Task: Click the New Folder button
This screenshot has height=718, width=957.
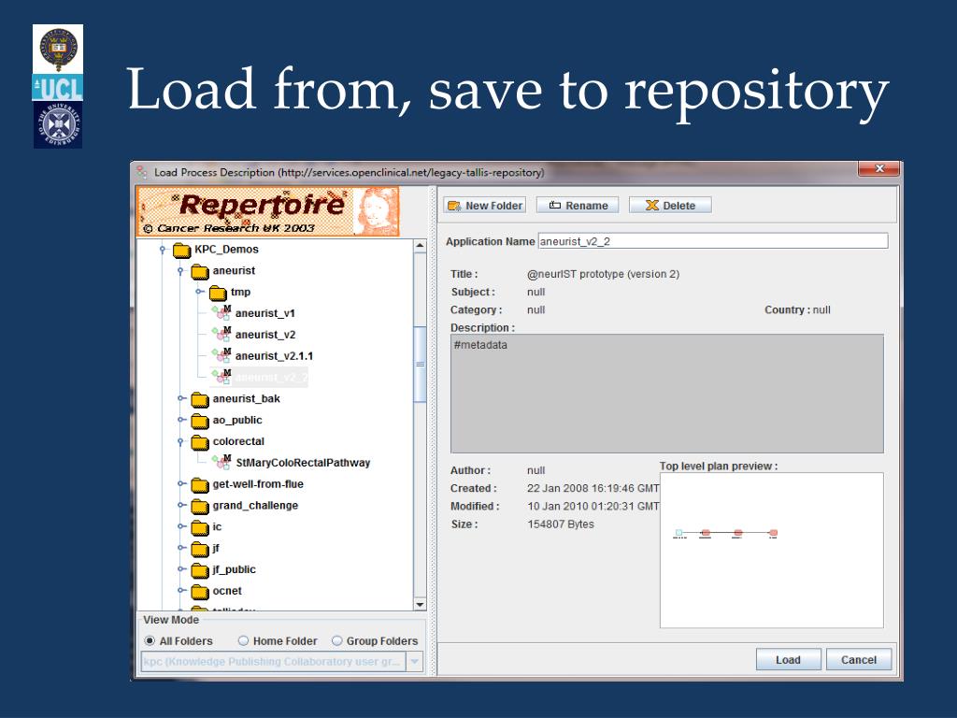Action: click(x=485, y=206)
